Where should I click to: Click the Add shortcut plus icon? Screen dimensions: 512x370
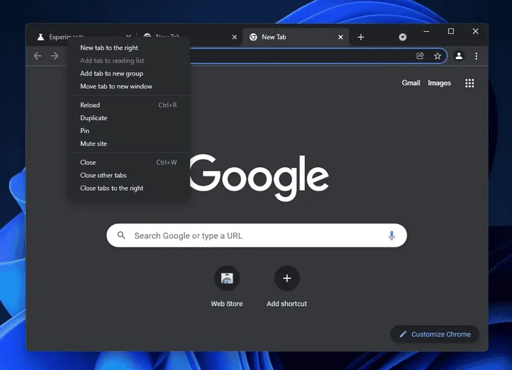point(287,278)
